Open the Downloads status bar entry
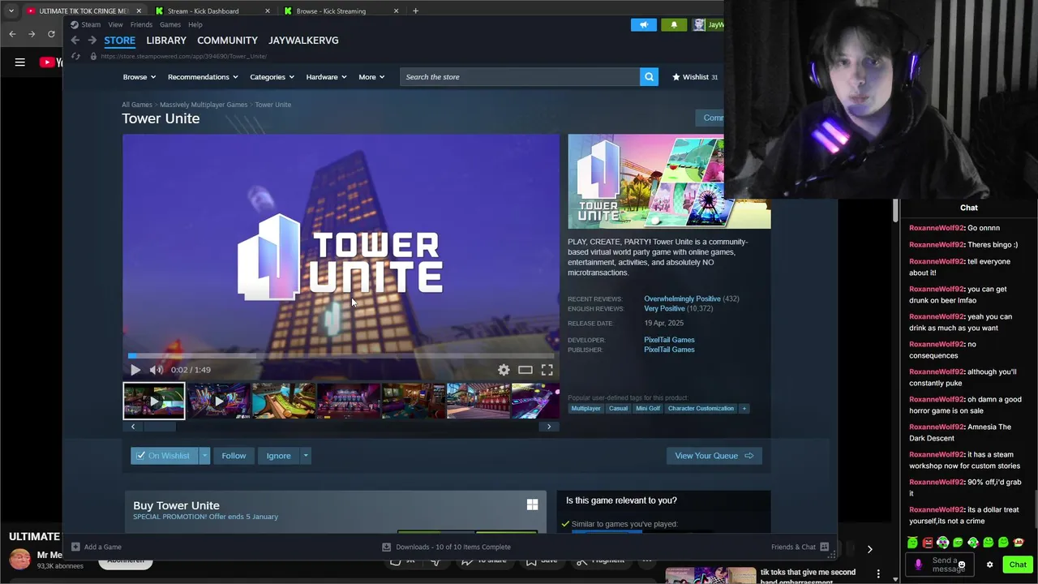The image size is (1038, 584). [x=447, y=547]
